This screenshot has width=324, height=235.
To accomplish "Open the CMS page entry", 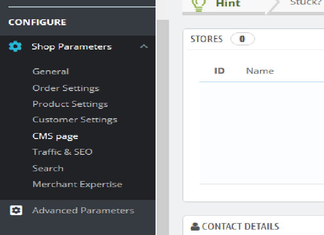I will [x=55, y=136].
